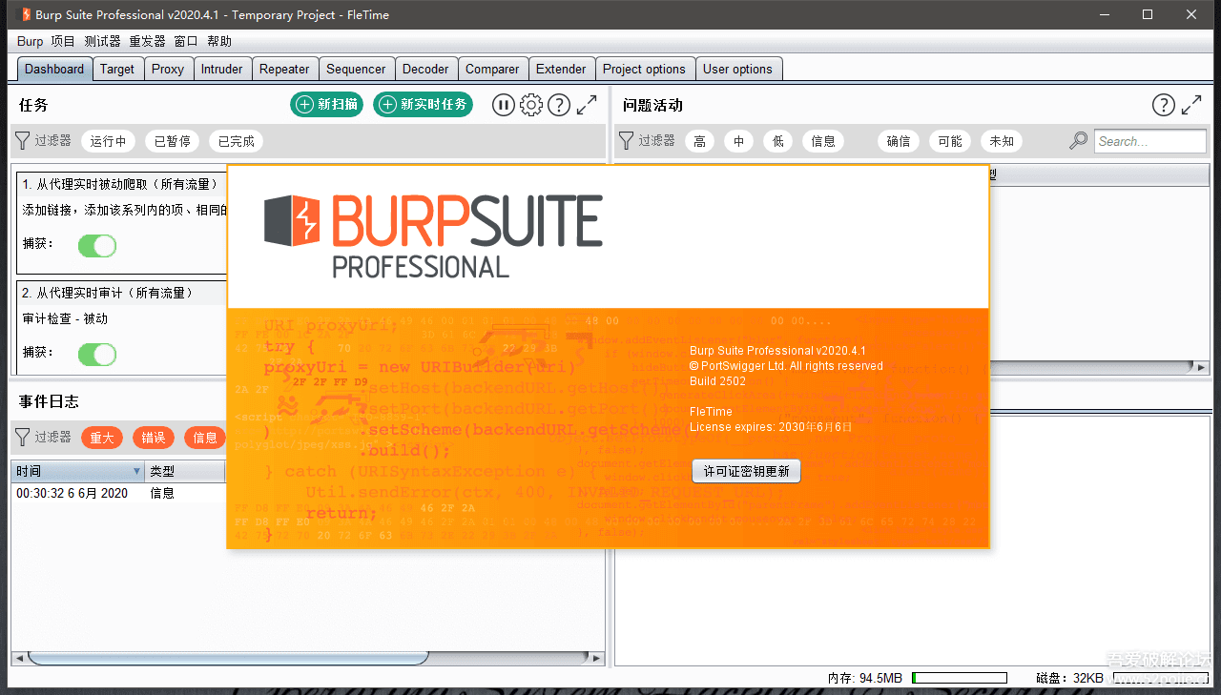Open help for the 任务 panel
The width and height of the screenshot is (1221, 695).
tap(559, 105)
